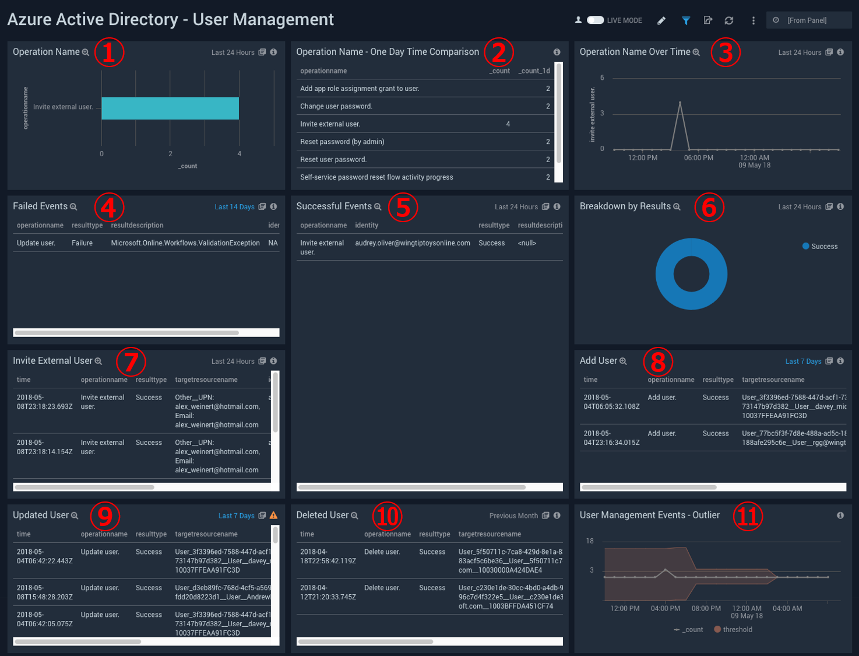Click 2018-05-08T23:18:23.693Z timestamp cell

(x=44, y=402)
